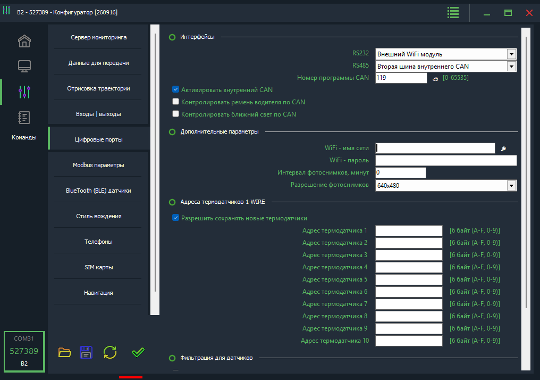Open the green list menu icon
The height and width of the screenshot is (380, 540).
click(x=453, y=13)
